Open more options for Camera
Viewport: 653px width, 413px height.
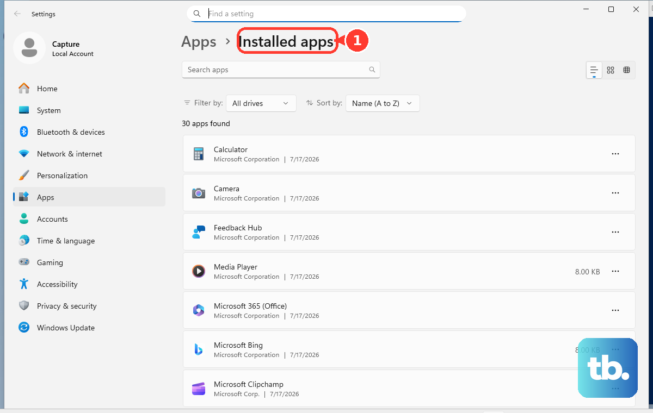(x=615, y=193)
